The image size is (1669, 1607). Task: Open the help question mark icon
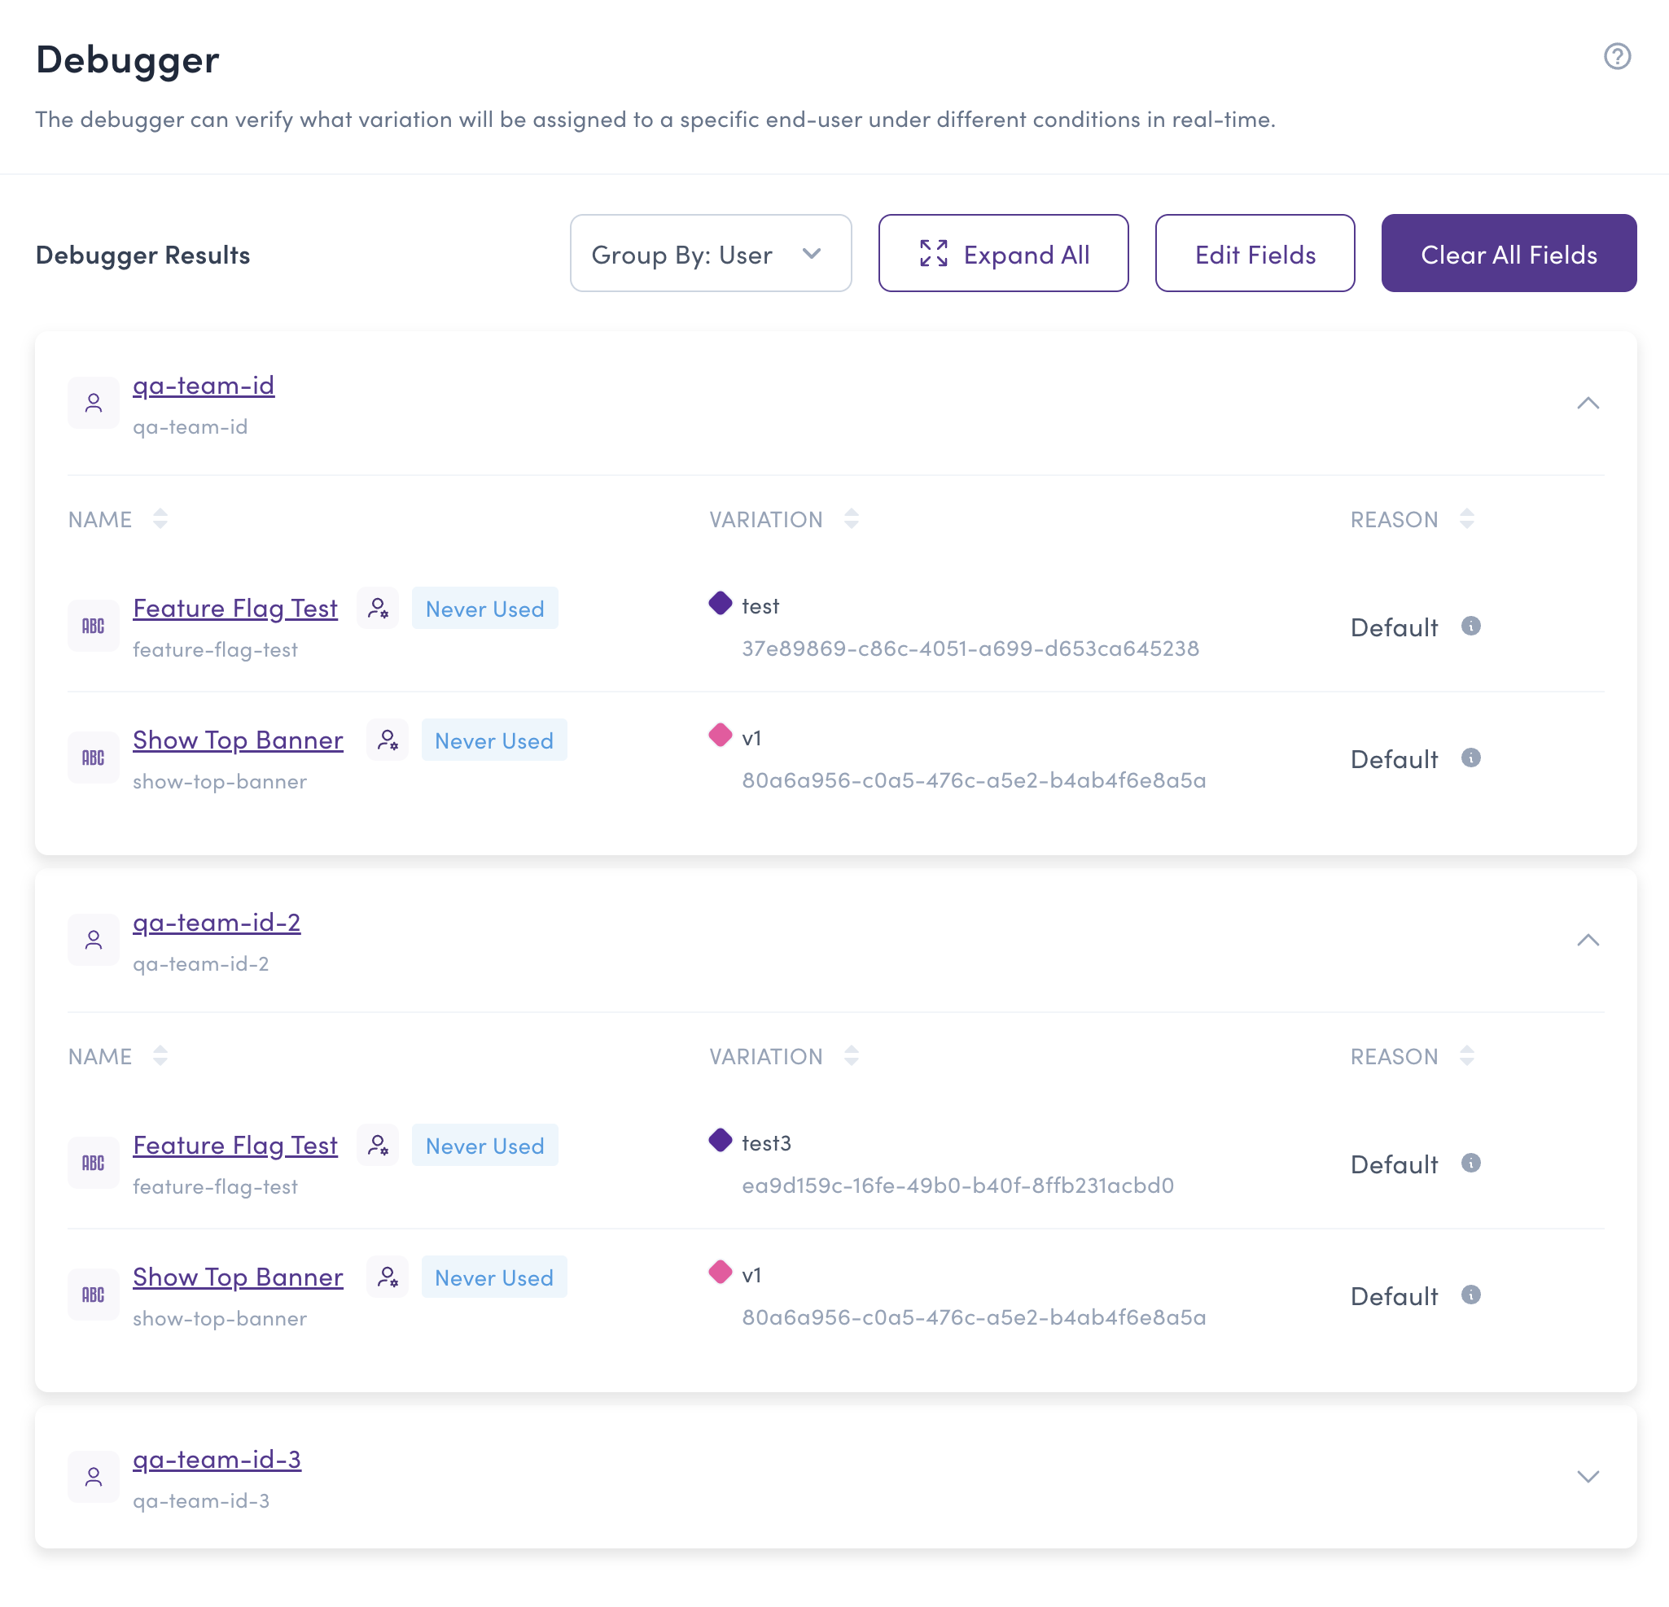pyautogui.click(x=1616, y=56)
